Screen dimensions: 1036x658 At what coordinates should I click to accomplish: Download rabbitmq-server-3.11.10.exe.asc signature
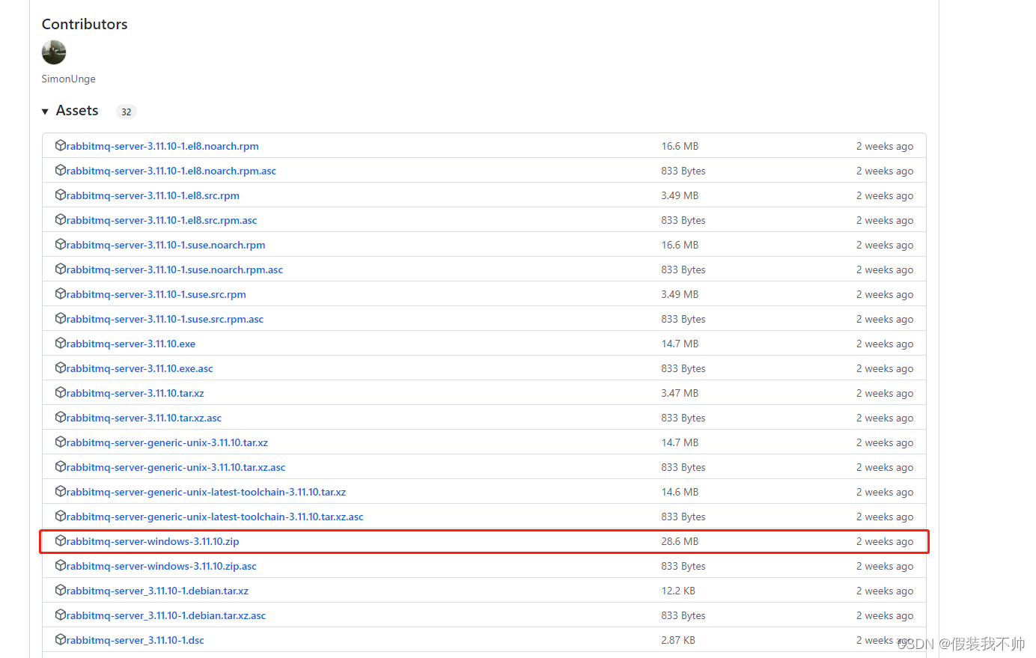[x=140, y=368]
